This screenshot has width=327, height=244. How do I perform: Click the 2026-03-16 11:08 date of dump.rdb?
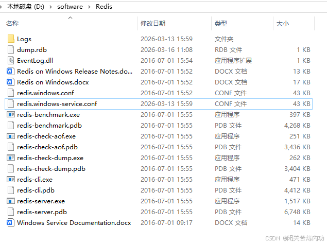[x=167, y=50]
